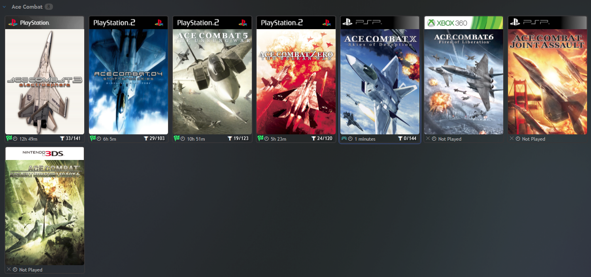
Task: Click clock icon beside 1 minutes
Action: click(350, 139)
